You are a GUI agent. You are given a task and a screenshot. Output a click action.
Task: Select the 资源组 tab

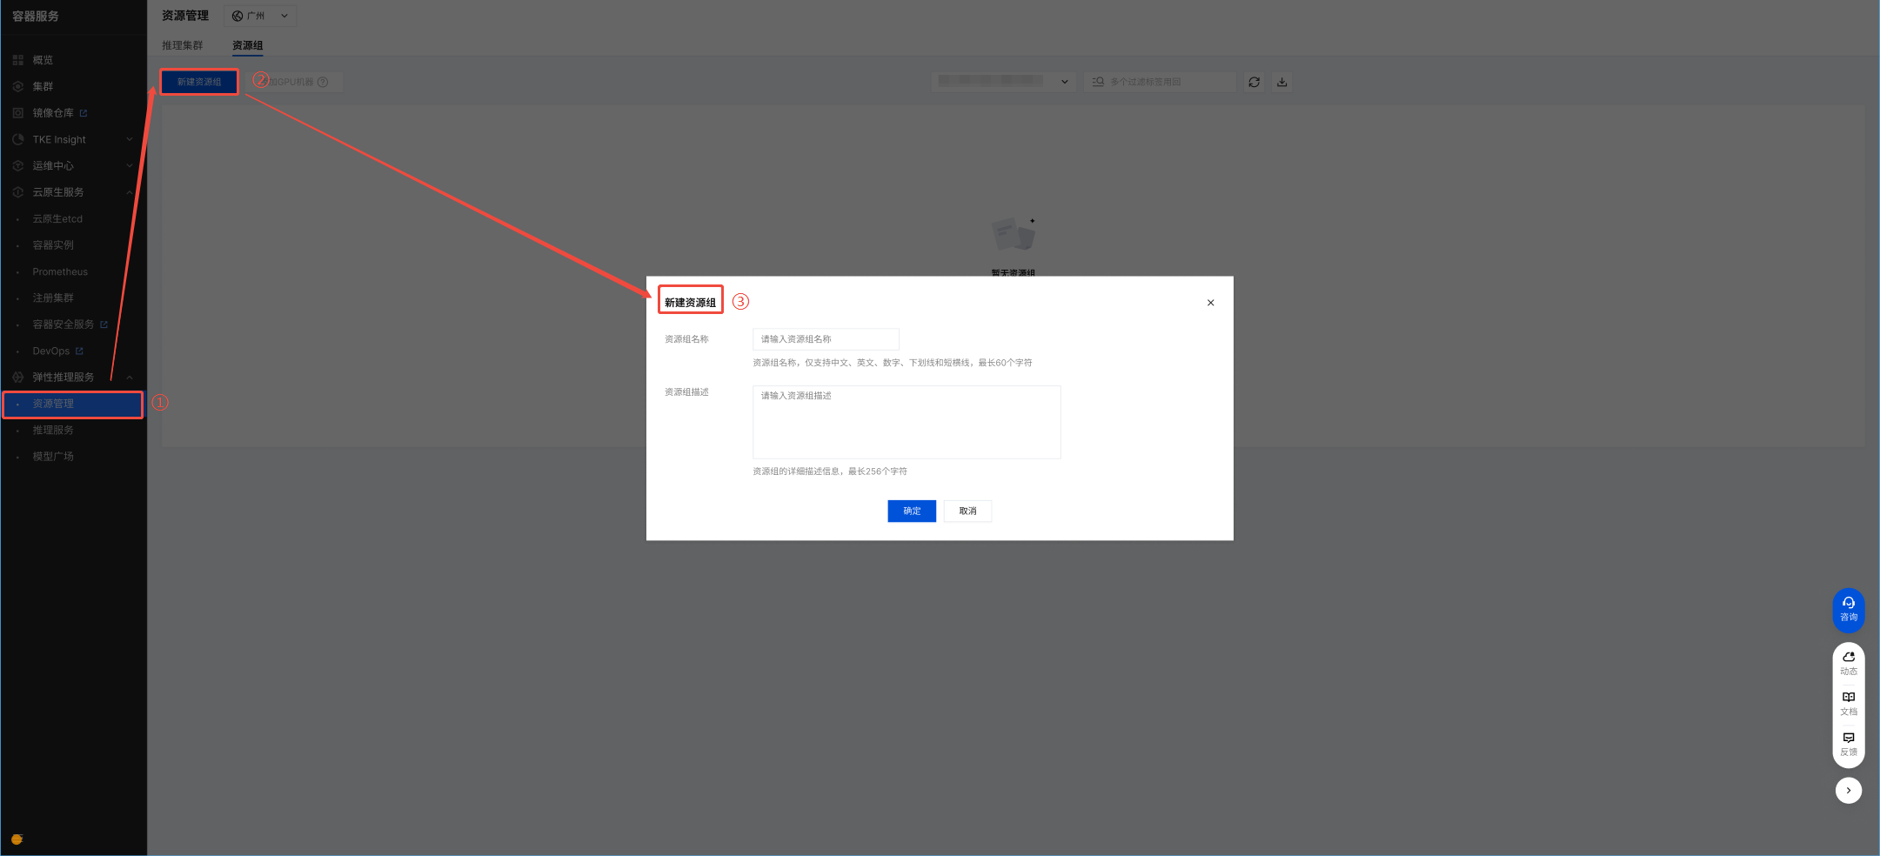(247, 45)
